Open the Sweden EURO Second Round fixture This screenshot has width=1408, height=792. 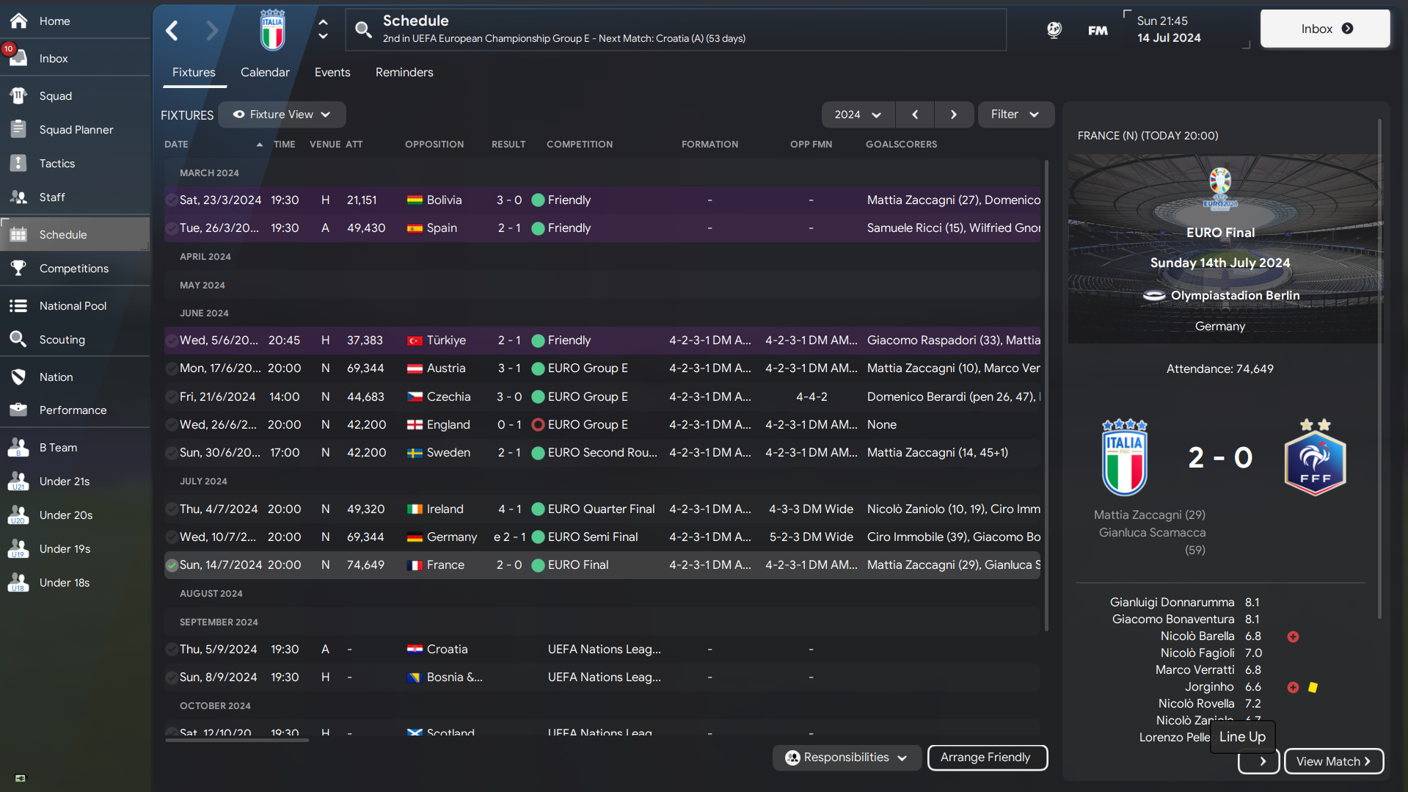click(602, 452)
